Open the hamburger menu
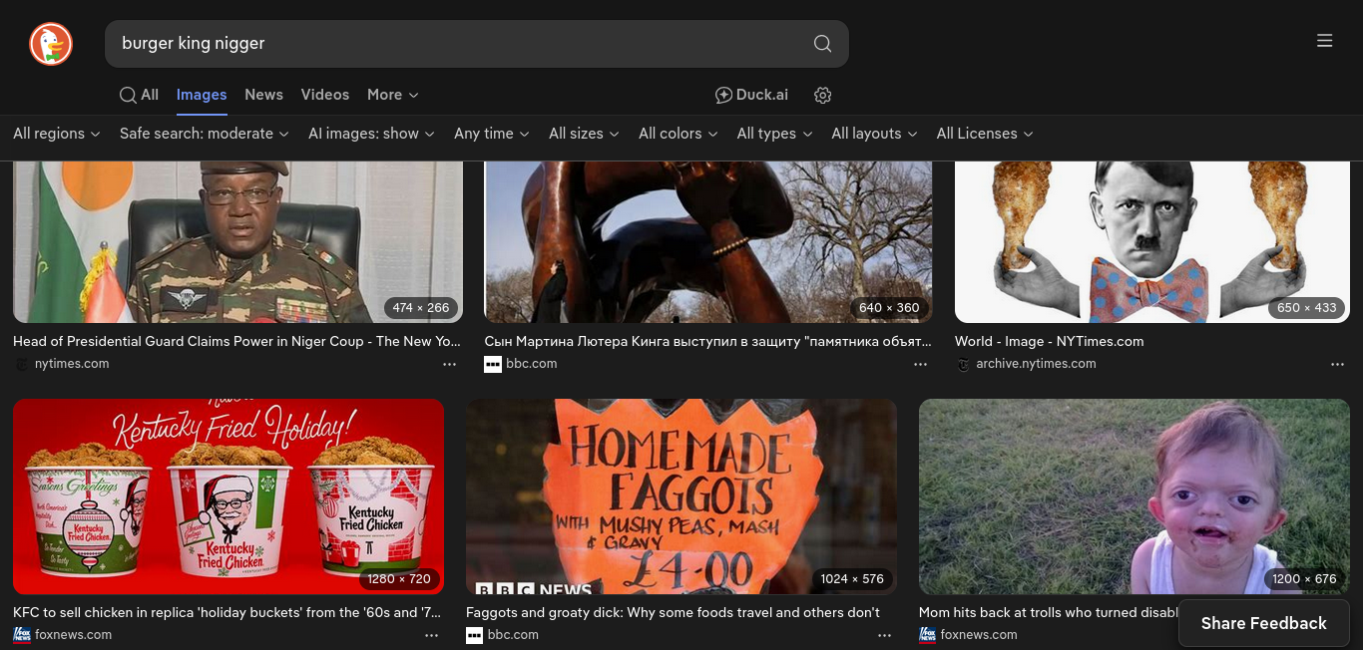 [1325, 41]
